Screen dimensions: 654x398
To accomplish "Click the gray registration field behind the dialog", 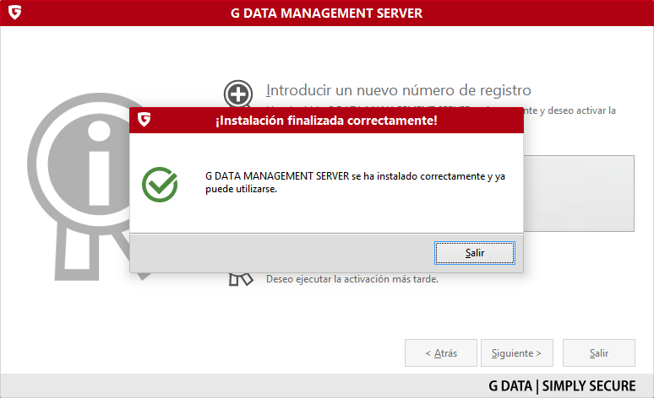I will click(x=579, y=192).
